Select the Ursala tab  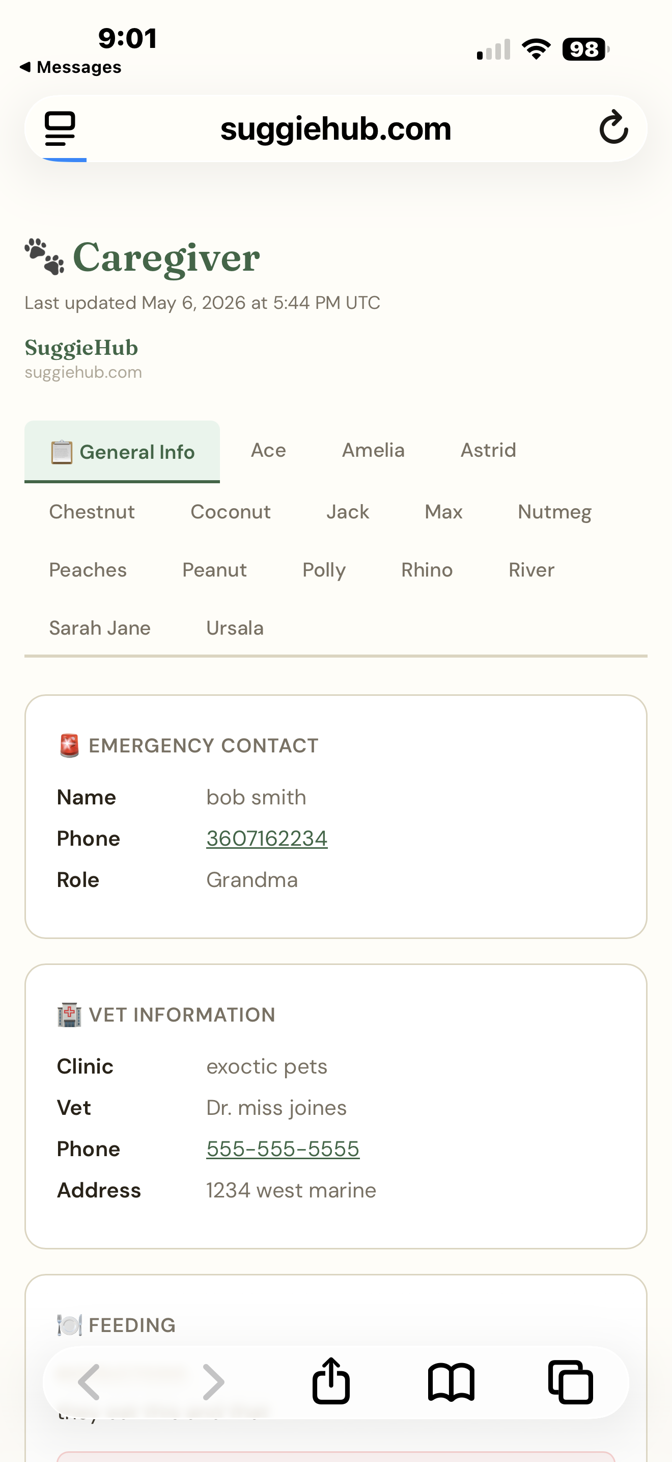click(x=235, y=628)
